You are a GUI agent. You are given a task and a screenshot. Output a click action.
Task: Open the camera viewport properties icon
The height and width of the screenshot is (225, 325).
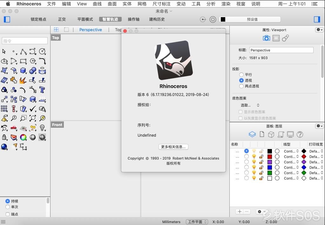tap(266, 38)
